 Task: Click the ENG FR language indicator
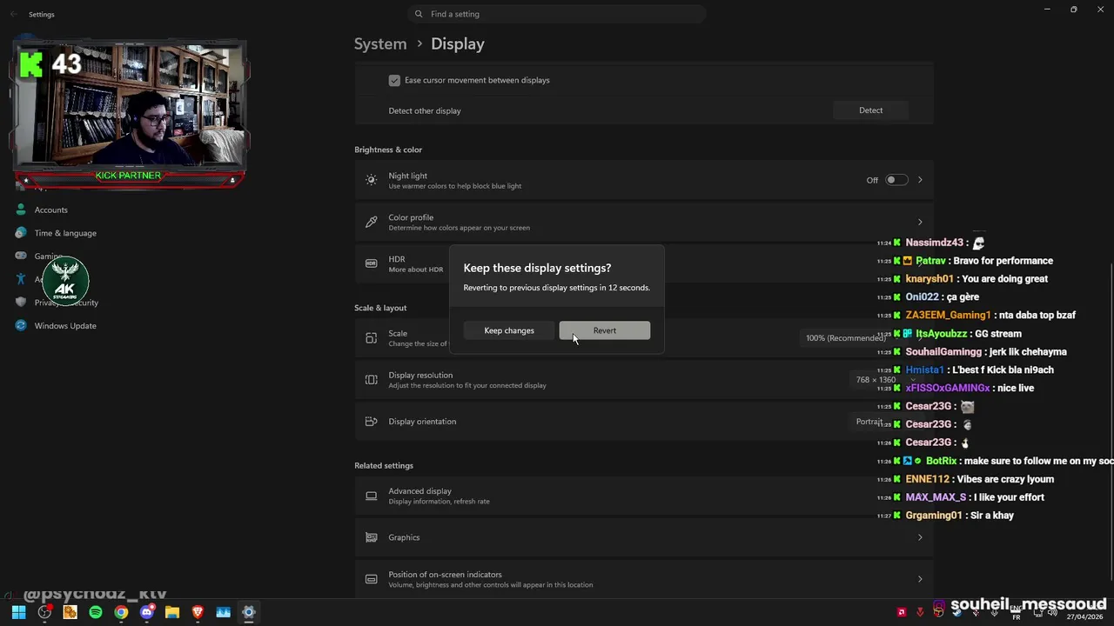tap(1016, 613)
